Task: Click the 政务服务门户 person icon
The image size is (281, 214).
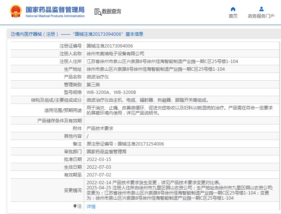Action: (x=261, y=9)
